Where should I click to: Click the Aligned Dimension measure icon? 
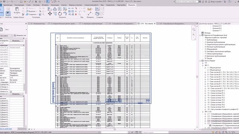(x=90, y=9)
